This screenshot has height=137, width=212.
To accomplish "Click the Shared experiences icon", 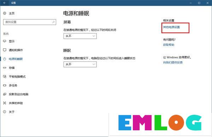I will click(x=5, y=103).
